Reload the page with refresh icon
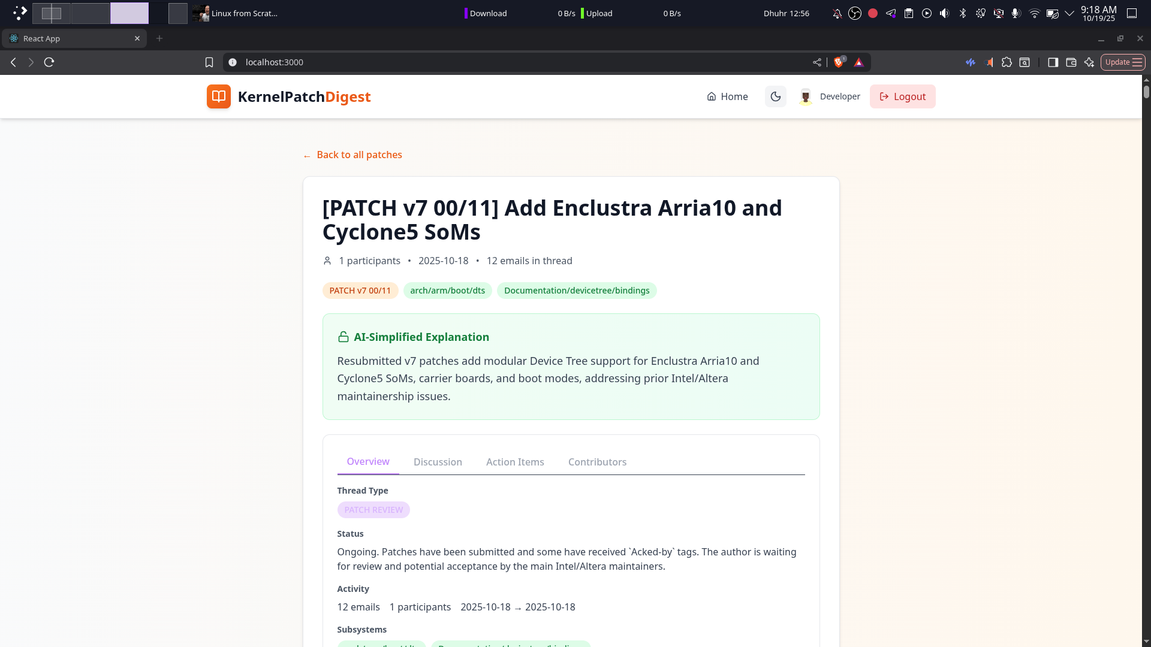The height and width of the screenshot is (647, 1151). tap(49, 62)
